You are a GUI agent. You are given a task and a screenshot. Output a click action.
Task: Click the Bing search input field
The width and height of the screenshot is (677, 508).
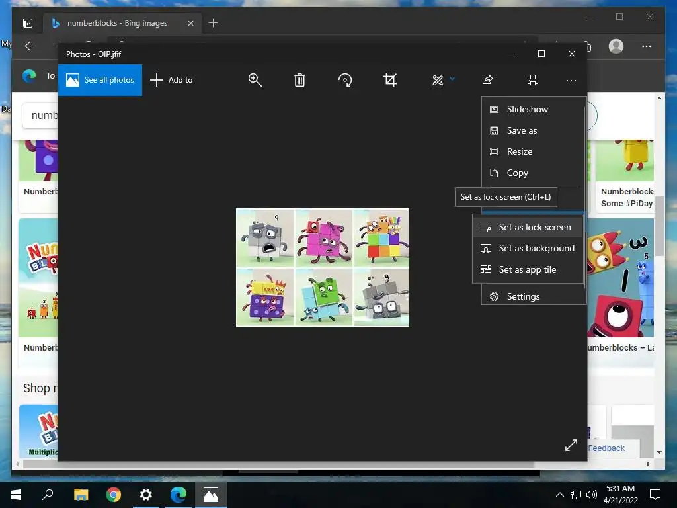pyautogui.click(x=40, y=115)
